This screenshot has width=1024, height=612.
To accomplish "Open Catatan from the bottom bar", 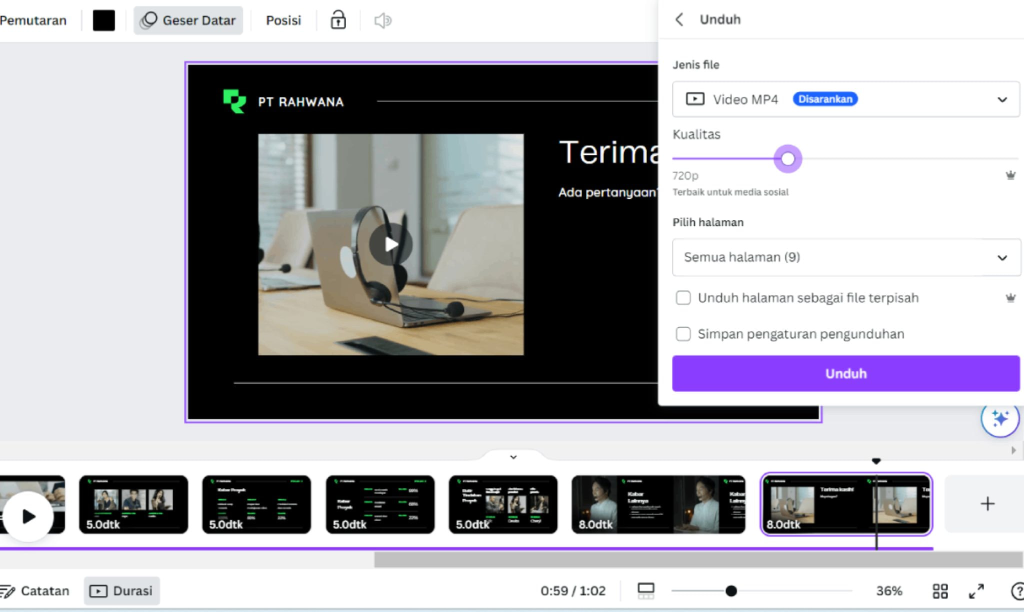I will [x=37, y=591].
